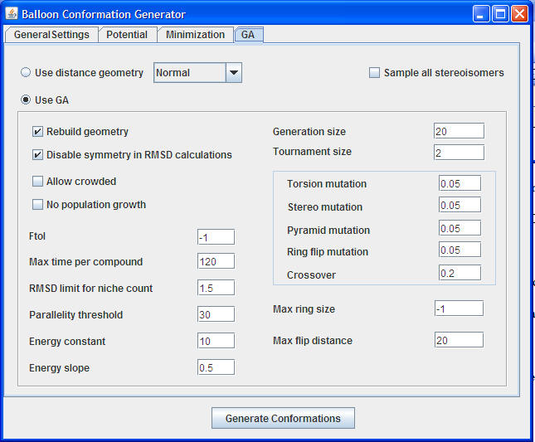This screenshot has height=442, width=535.
Task: Select the Crossover rate input field
Action: pyautogui.click(x=460, y=273)
